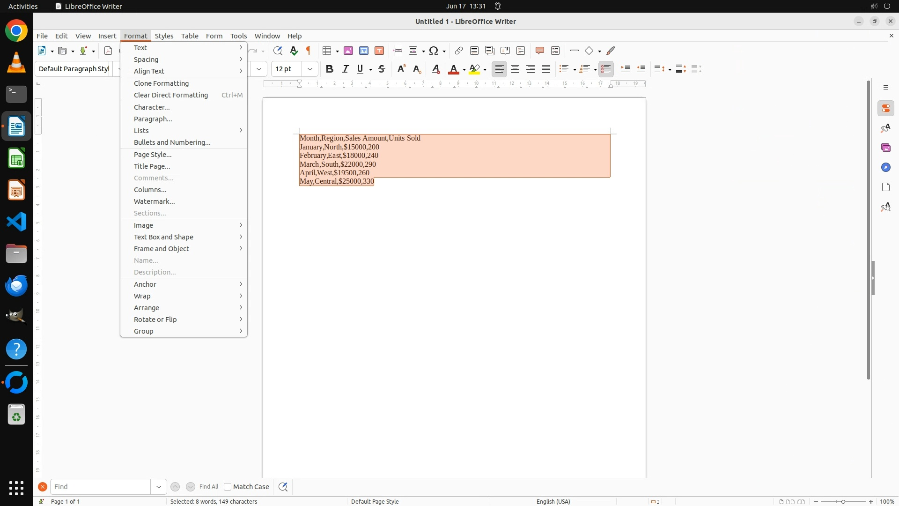Image resolution: width=899 pixels, height=506 pixels.
Task: Click the Strikethrough formatting icon
Action: (382, 69)
